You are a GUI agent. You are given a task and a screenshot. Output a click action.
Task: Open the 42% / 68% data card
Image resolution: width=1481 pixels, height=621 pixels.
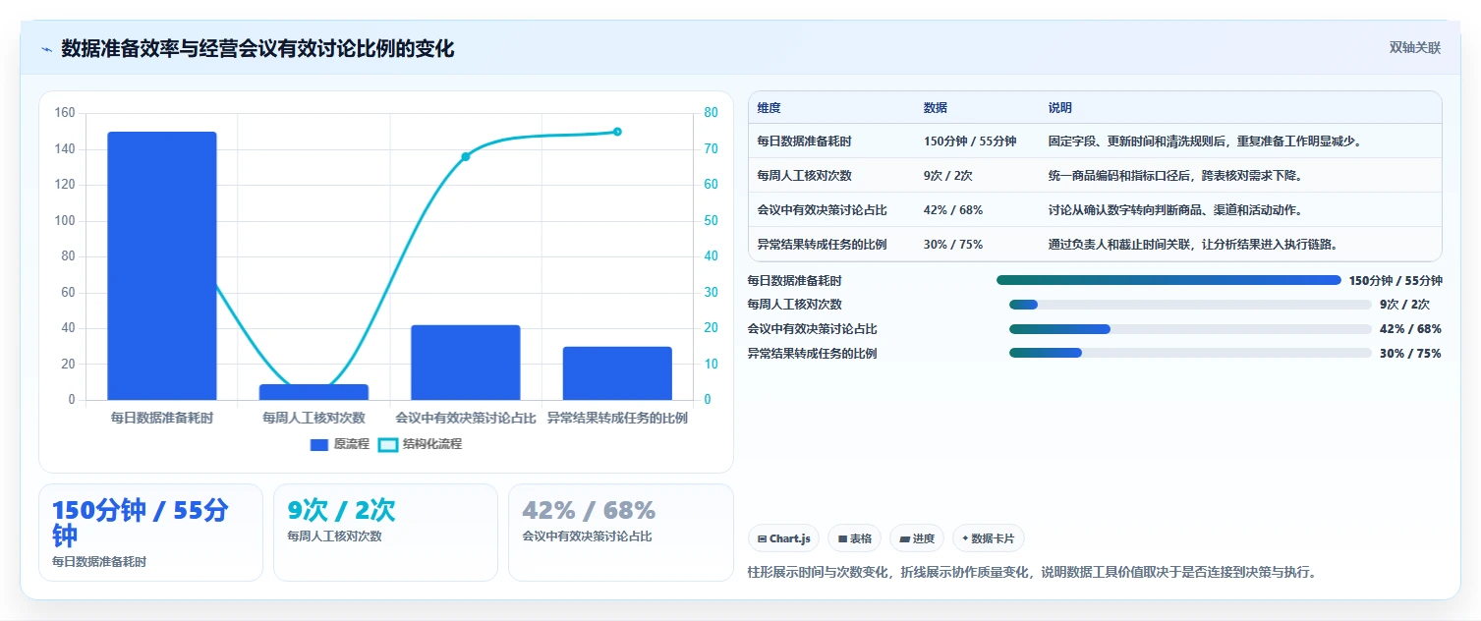(x=620, y=533)
